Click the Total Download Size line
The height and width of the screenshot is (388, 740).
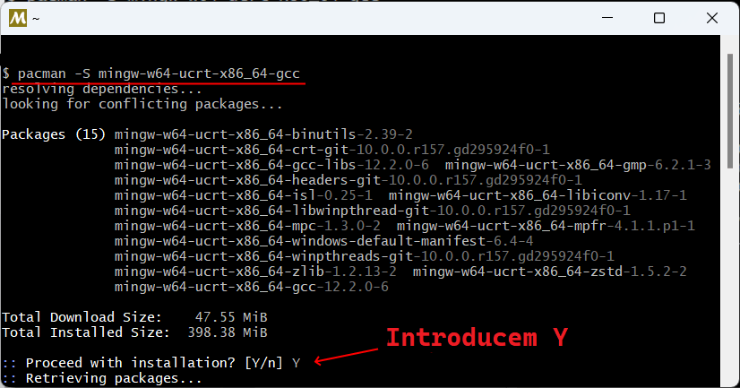134,316
